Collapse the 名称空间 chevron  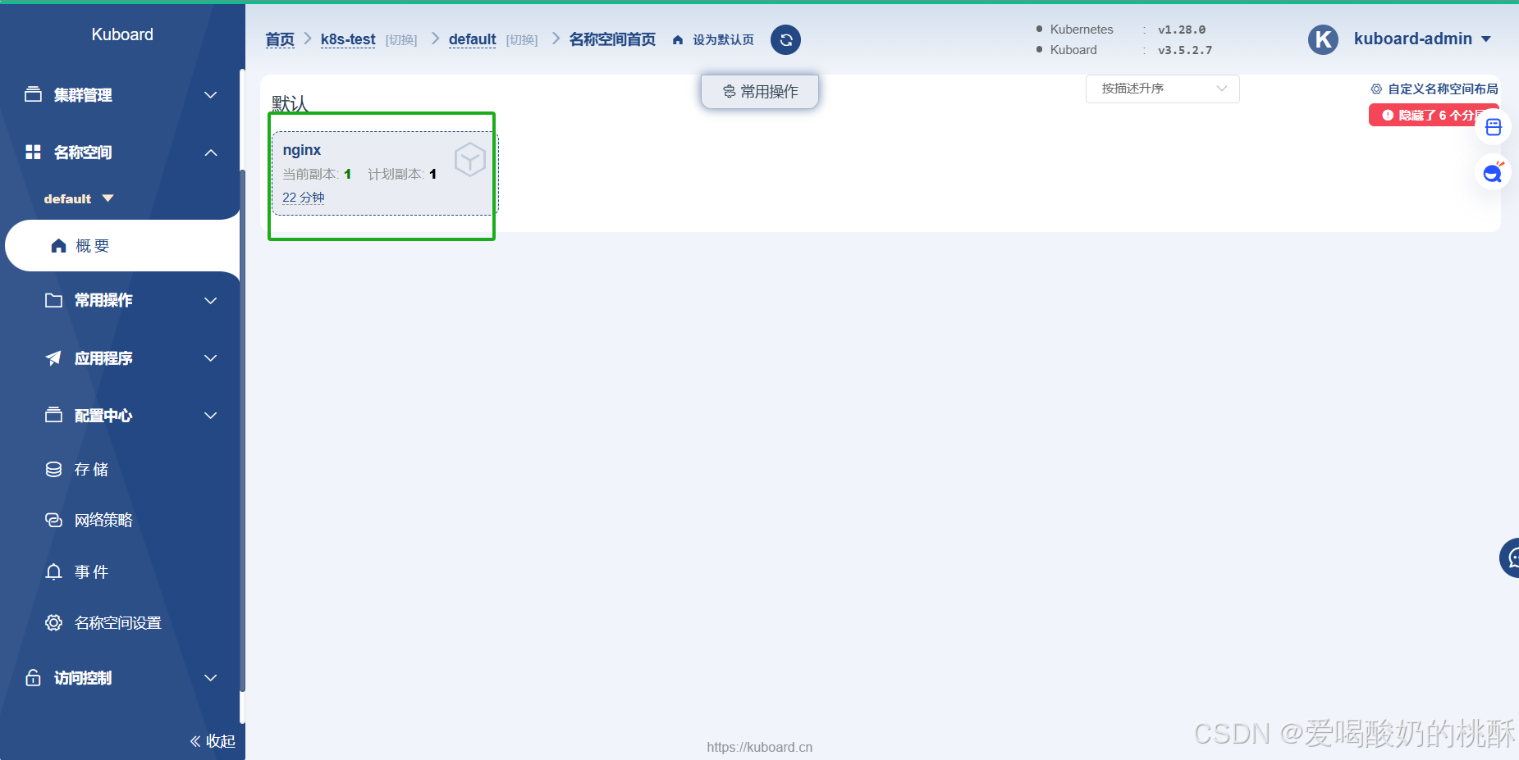pyautogui.click(x=211, y=152)
